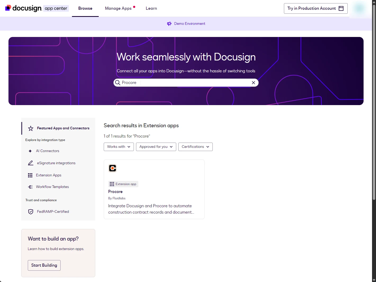
Task: Click the Docusign logo
Action: coord(23,8)
